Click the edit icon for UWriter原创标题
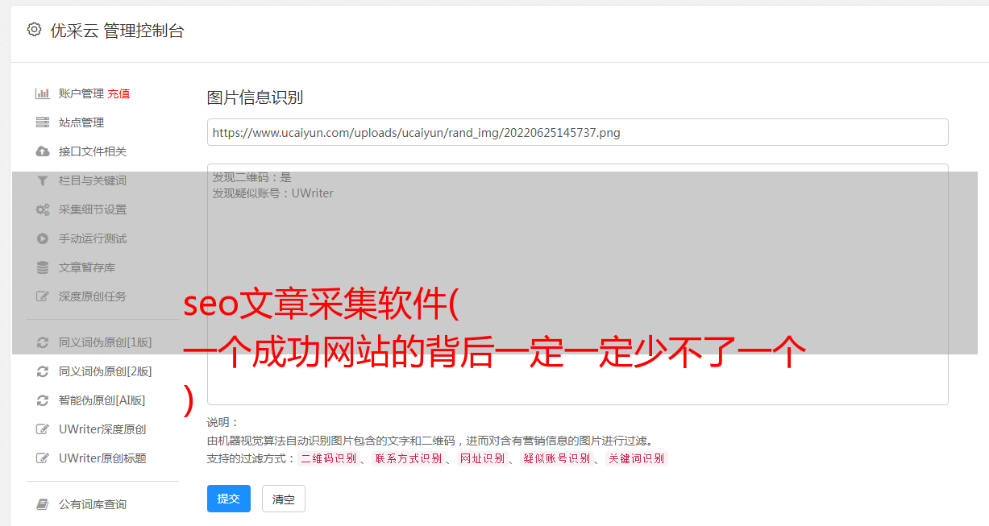Screen dimensions: 989x526 pos(43,458)
